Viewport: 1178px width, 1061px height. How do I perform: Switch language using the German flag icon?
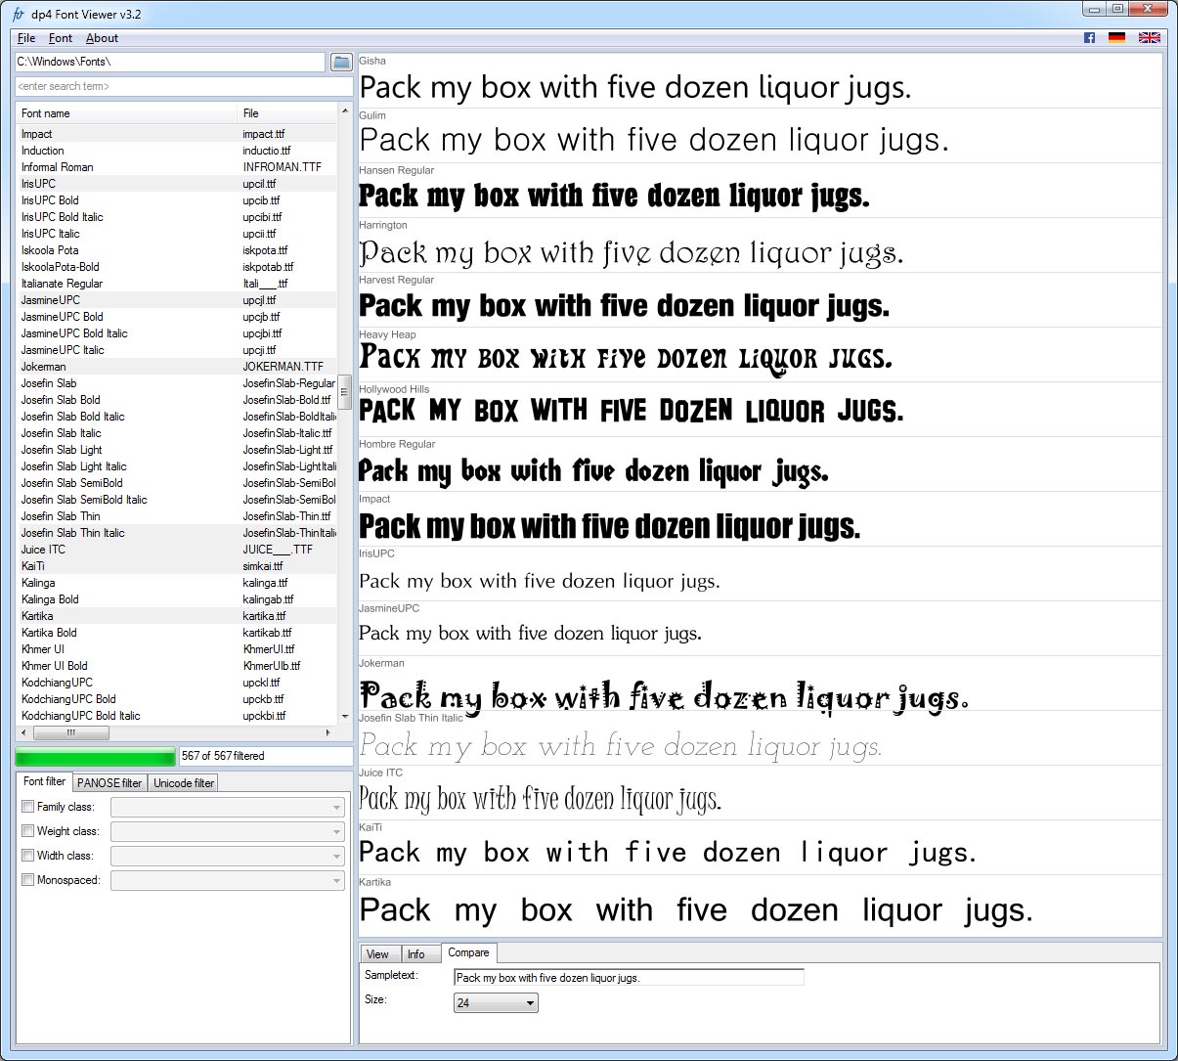tap(1116, 38)
